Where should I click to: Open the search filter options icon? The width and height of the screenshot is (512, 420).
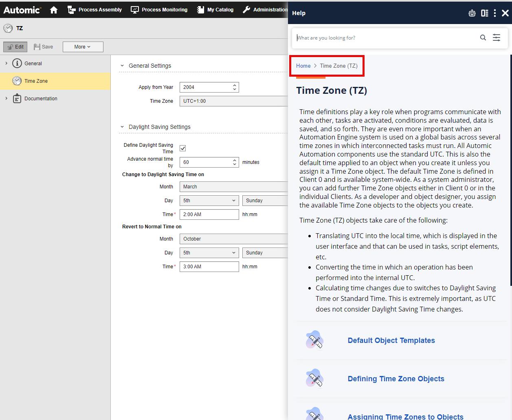point(497,37)
